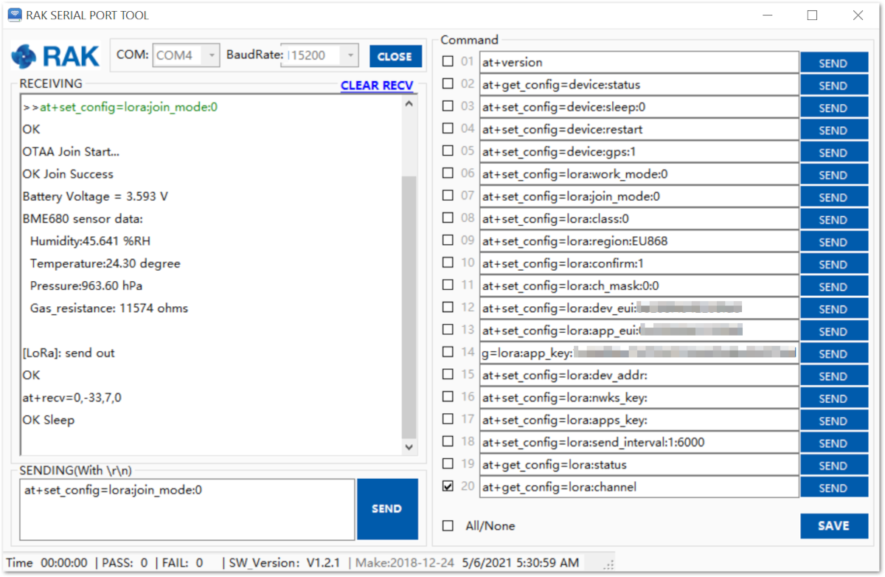Click the lora:app_eui command field
This screenshot has width=885, height=577.
(639, 331)
